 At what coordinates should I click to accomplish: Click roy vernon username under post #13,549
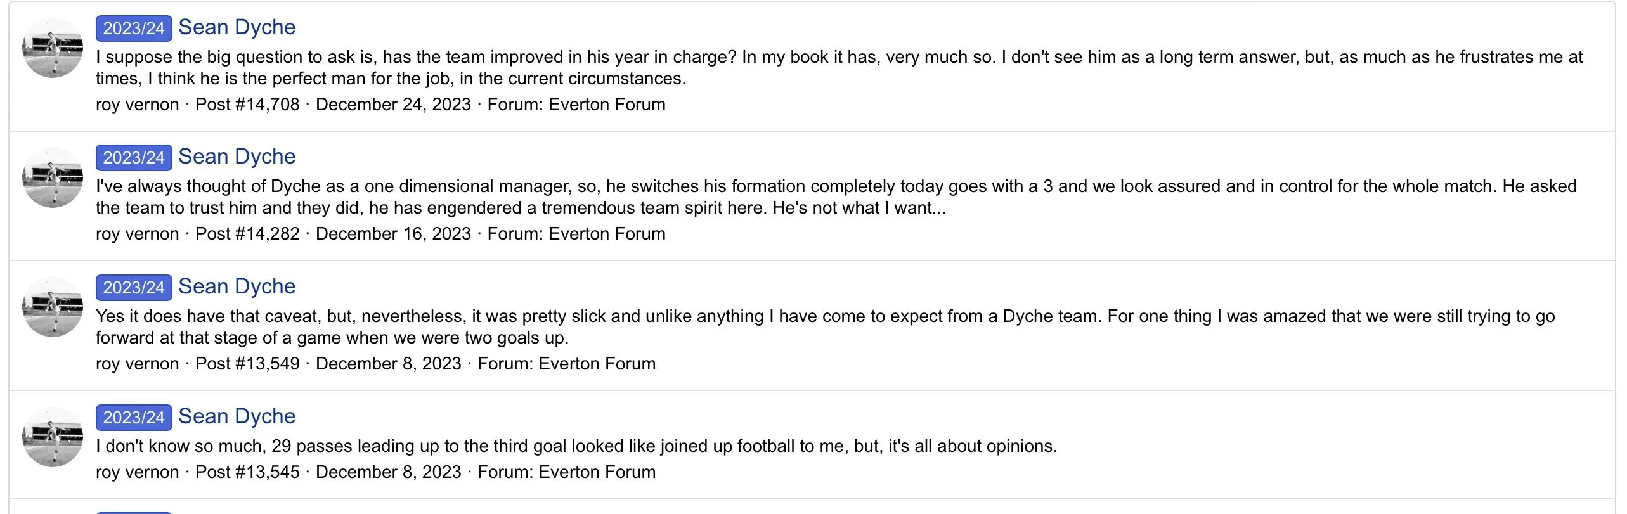pos(137,364)
